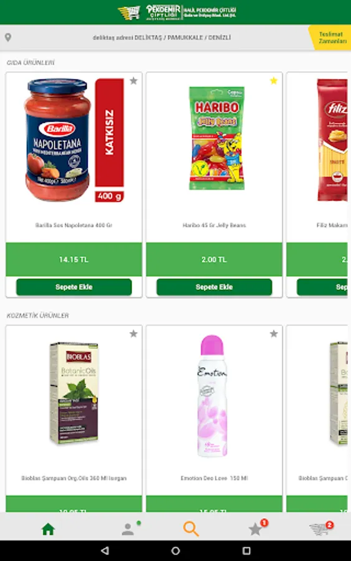This screenshot has height=561, width=351.
Task: Open the home tab icon
Action: coord(48,529)
